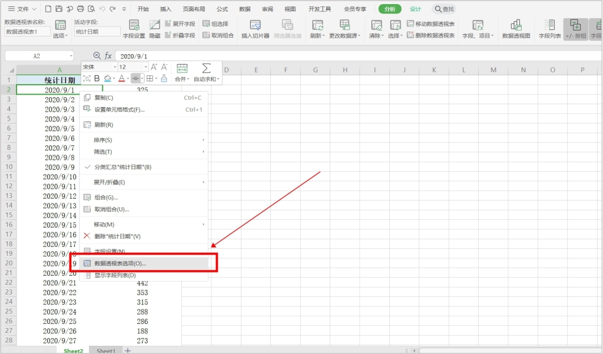Choose 设置单元格格式(F)... in context menu
This screenshot has width=603, height=354.
click(144, 109)
